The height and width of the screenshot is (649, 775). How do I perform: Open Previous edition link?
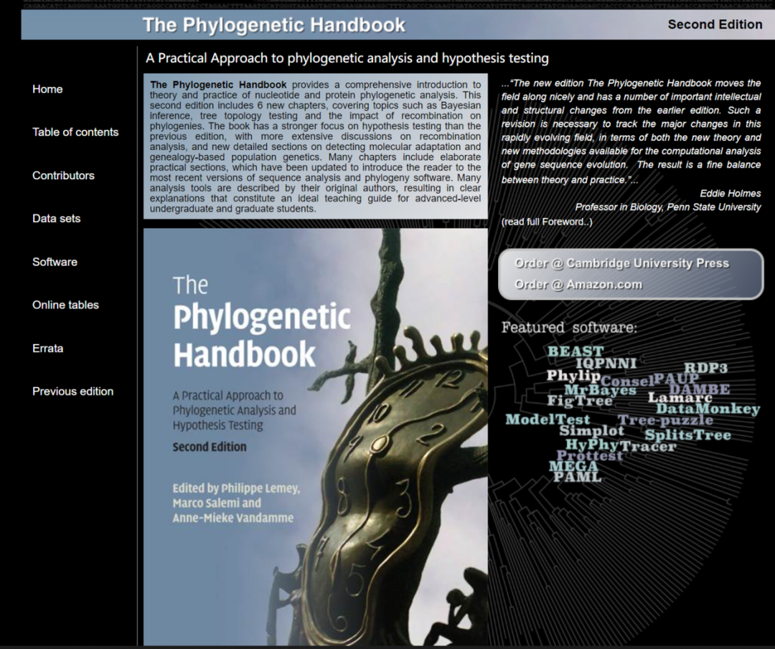coord(73,391)
